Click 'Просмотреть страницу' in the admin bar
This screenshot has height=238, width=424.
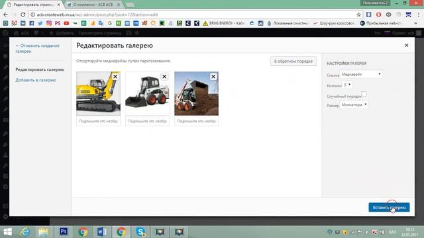(100, 33)
